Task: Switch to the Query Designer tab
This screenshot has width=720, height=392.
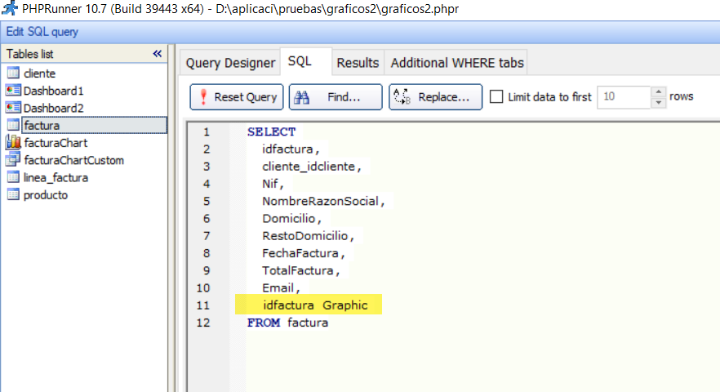Action: (x=230, y=63)
